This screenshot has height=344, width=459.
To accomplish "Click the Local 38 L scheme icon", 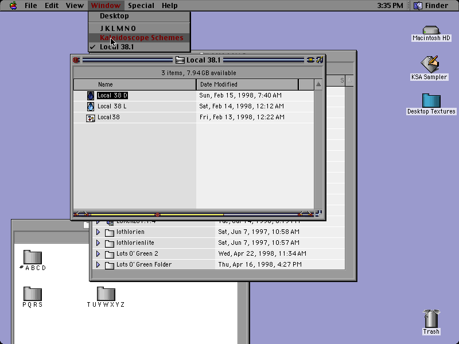I will point(91,107).
